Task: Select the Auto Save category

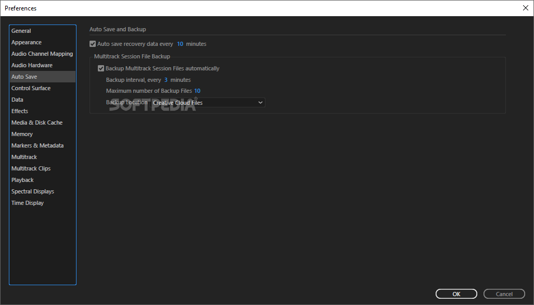Action: tap(43, 77)
